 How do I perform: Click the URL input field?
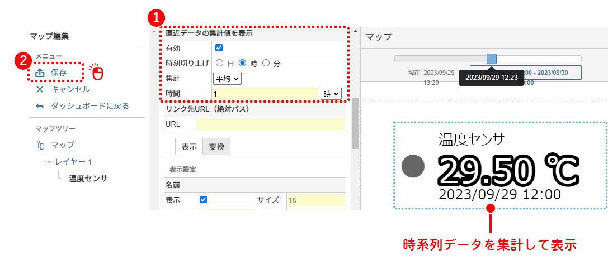pos(270,124)
